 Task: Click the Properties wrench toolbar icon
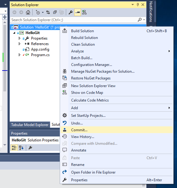(x=70, y=12)
